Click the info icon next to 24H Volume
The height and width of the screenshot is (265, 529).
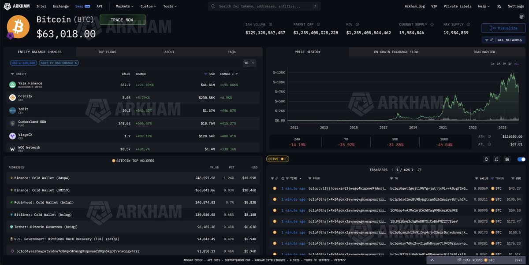pos(270,25)
